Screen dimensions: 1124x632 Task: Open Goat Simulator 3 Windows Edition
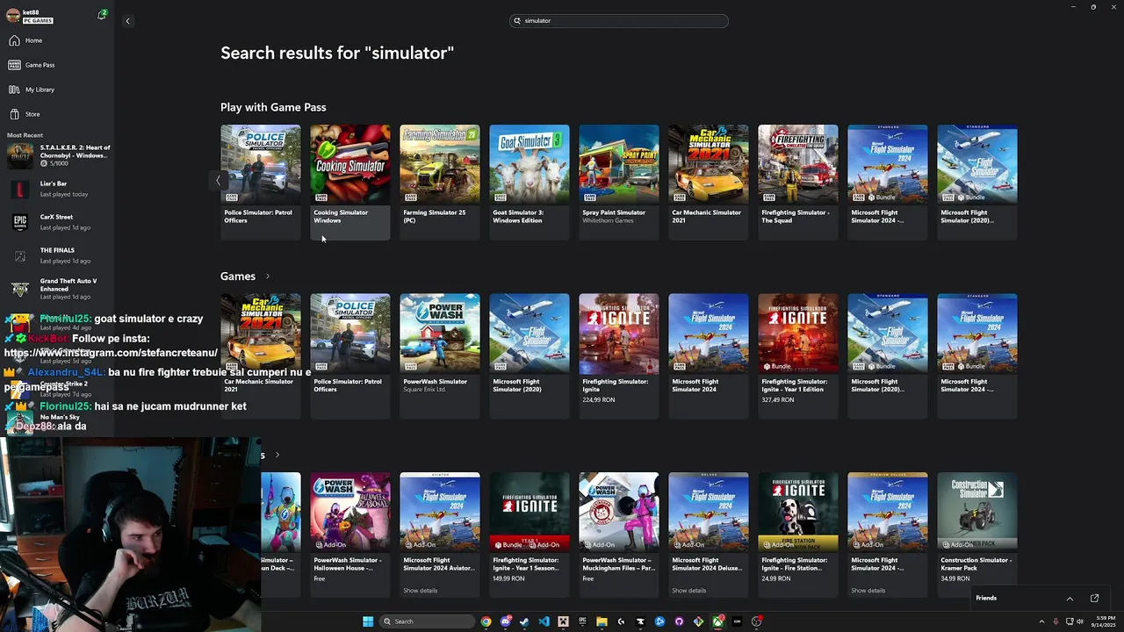[x=530, y=181]
